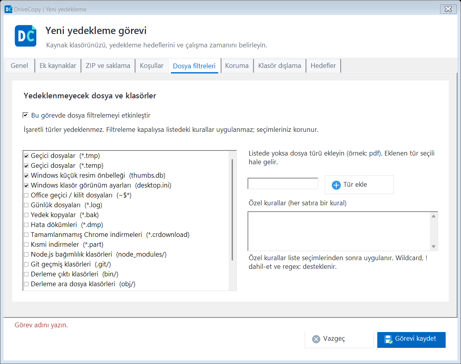Open the ZIP ve saklama tab

(x=108, y=66)
